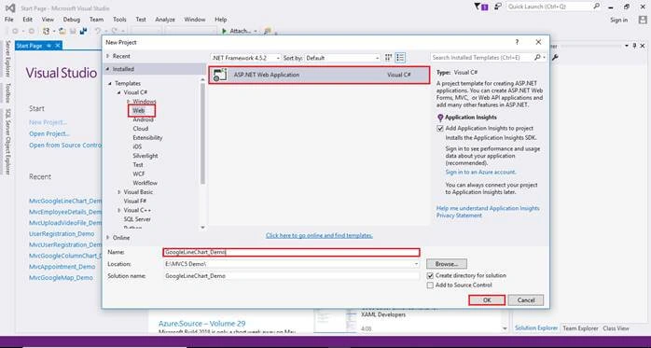Click Open Project... on Start Page

[x=49, y=133]
